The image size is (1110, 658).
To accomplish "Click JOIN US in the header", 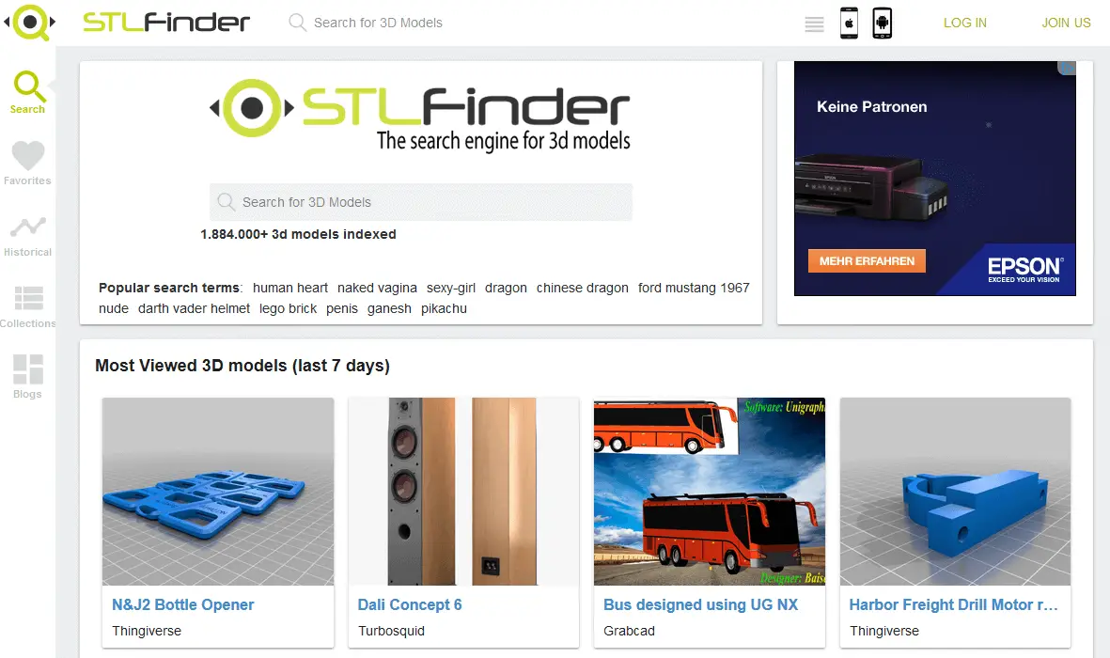I will 1066,23.
